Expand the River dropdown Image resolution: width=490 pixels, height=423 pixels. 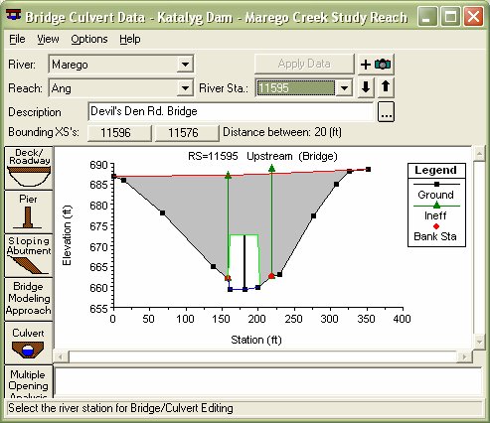(185, 64)
